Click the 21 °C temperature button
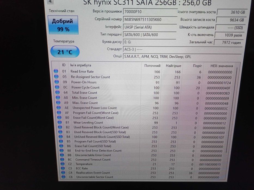Image resolution: width=254 pixels, height=190 pixels. 65,52
